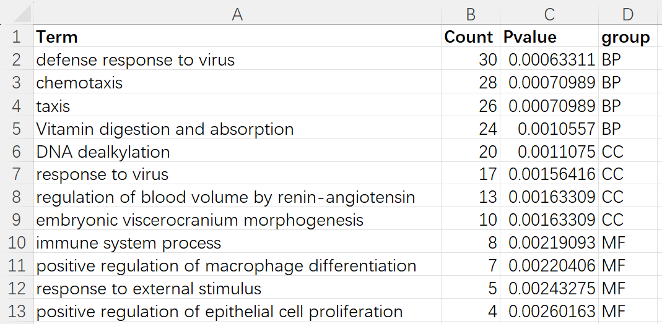Select the Count header cell
Viewport: 662px width, 324px height.
coord(470,37)
